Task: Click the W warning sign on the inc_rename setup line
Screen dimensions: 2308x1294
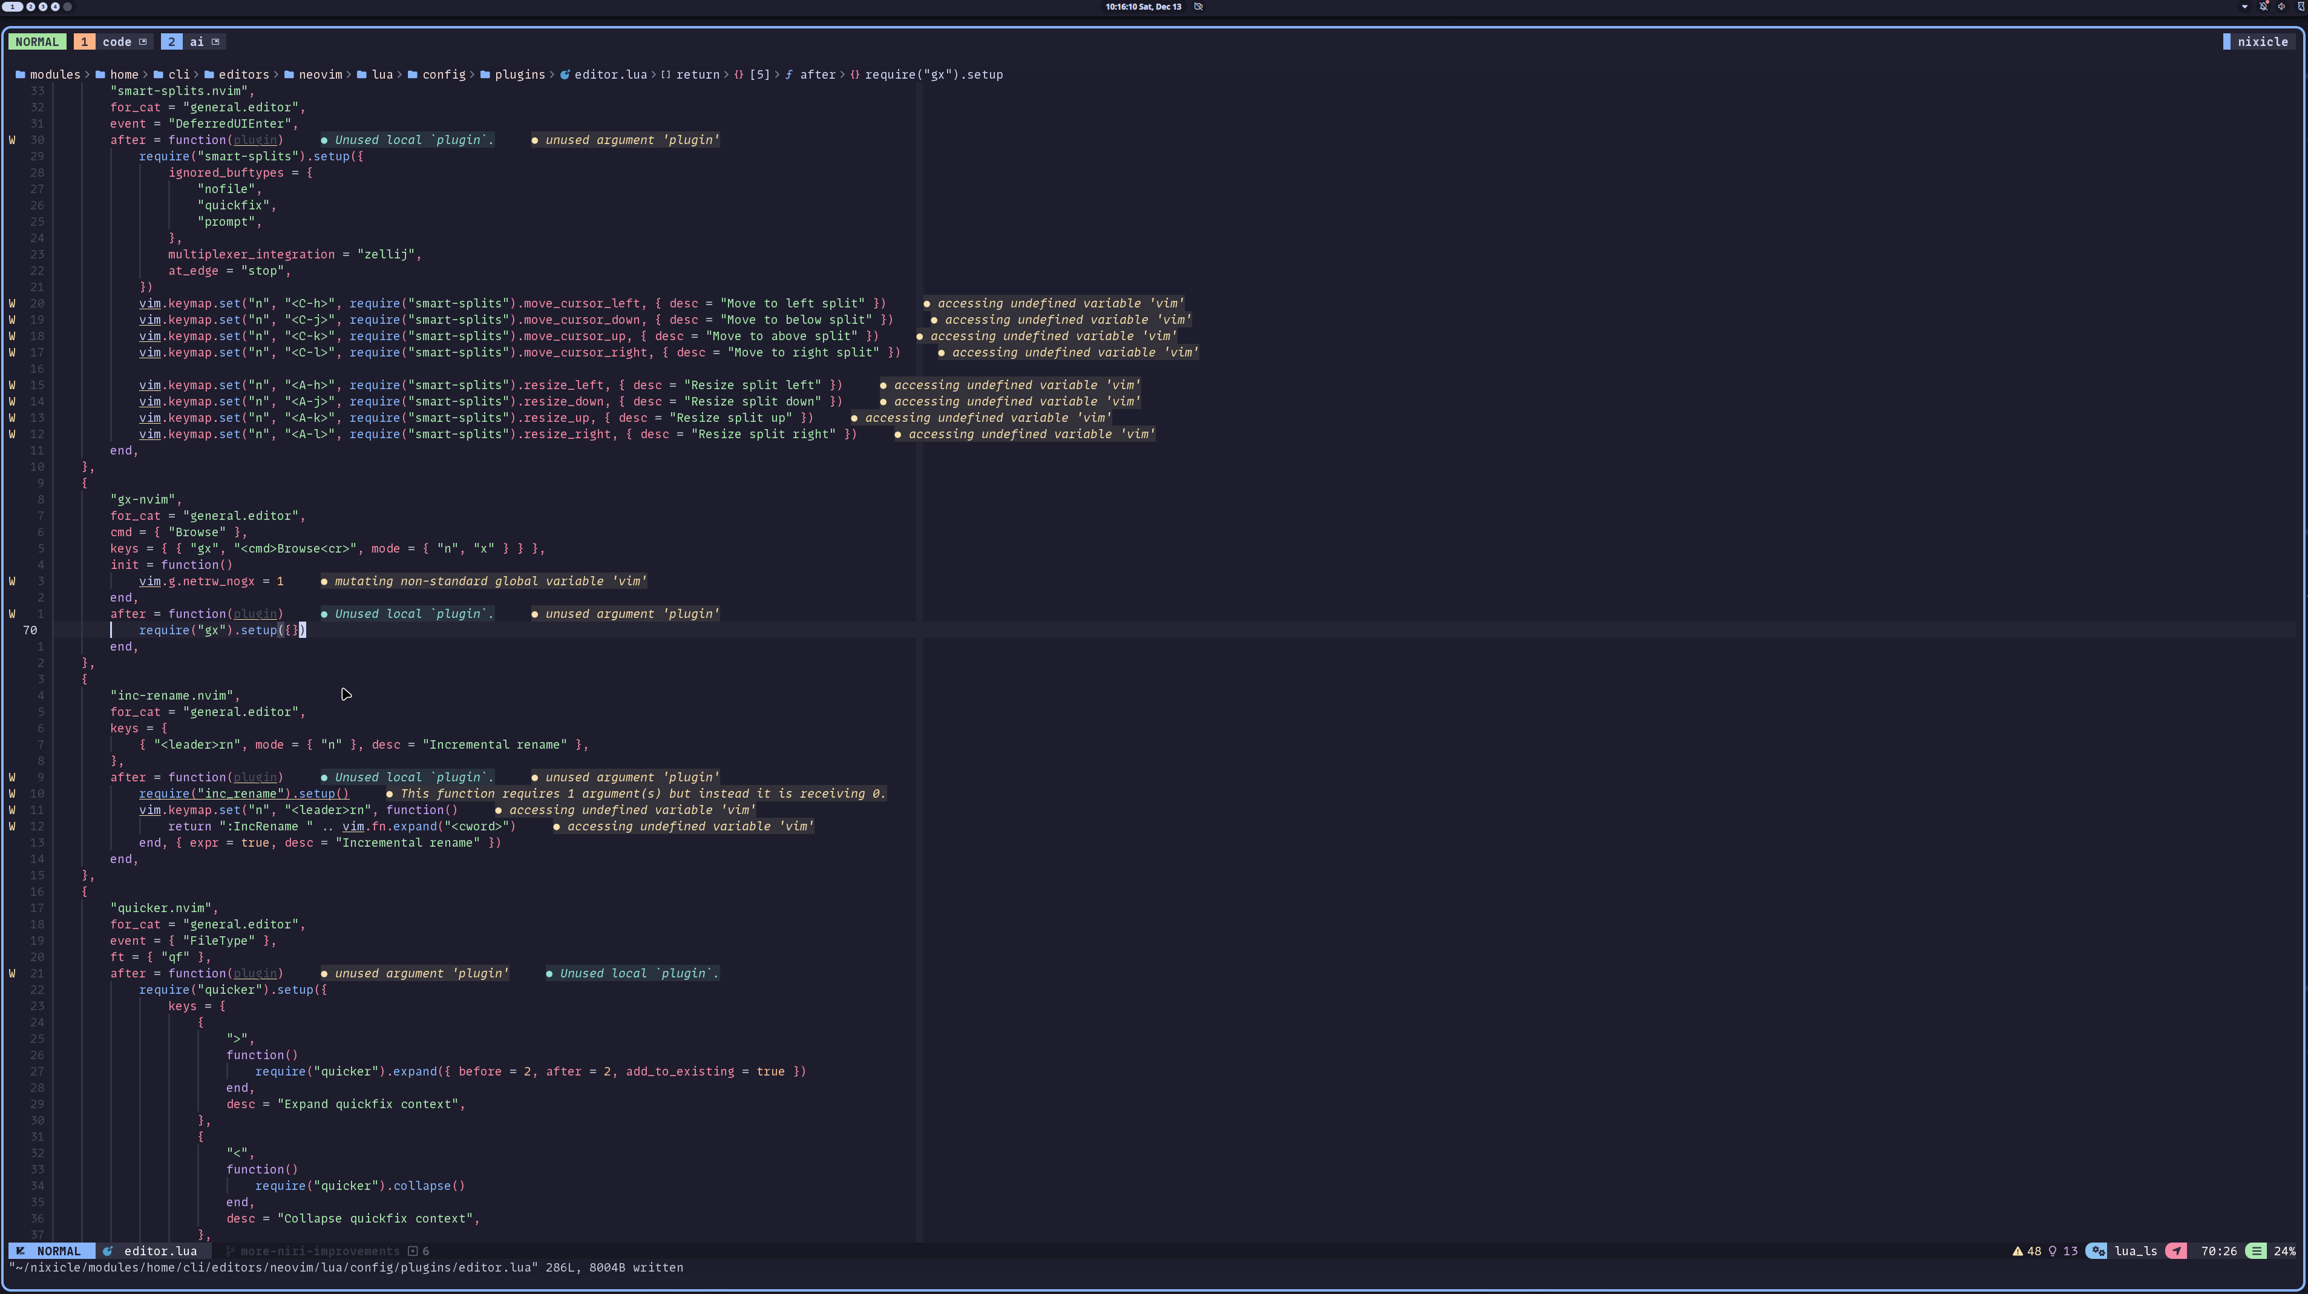Action: [11, 793]
